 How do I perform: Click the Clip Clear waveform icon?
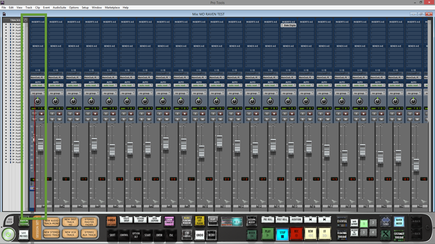point(111,221)
